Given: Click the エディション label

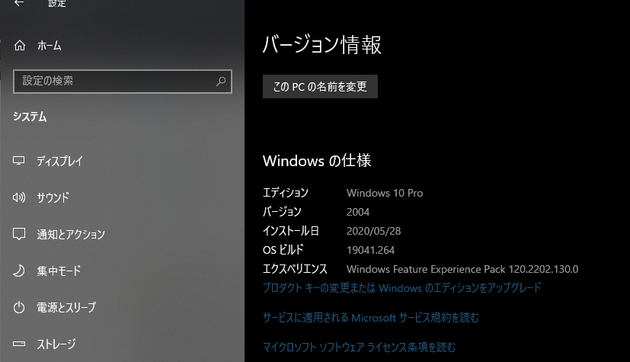Looking at the screenshot, I should click(286, 193).
